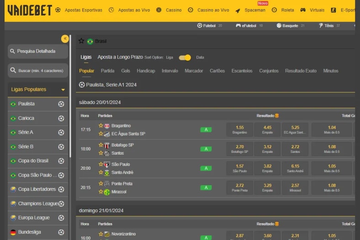360x240 pixels.
Task: Bet on Bragantino at 1.55
Action: (x=240, y=130)
